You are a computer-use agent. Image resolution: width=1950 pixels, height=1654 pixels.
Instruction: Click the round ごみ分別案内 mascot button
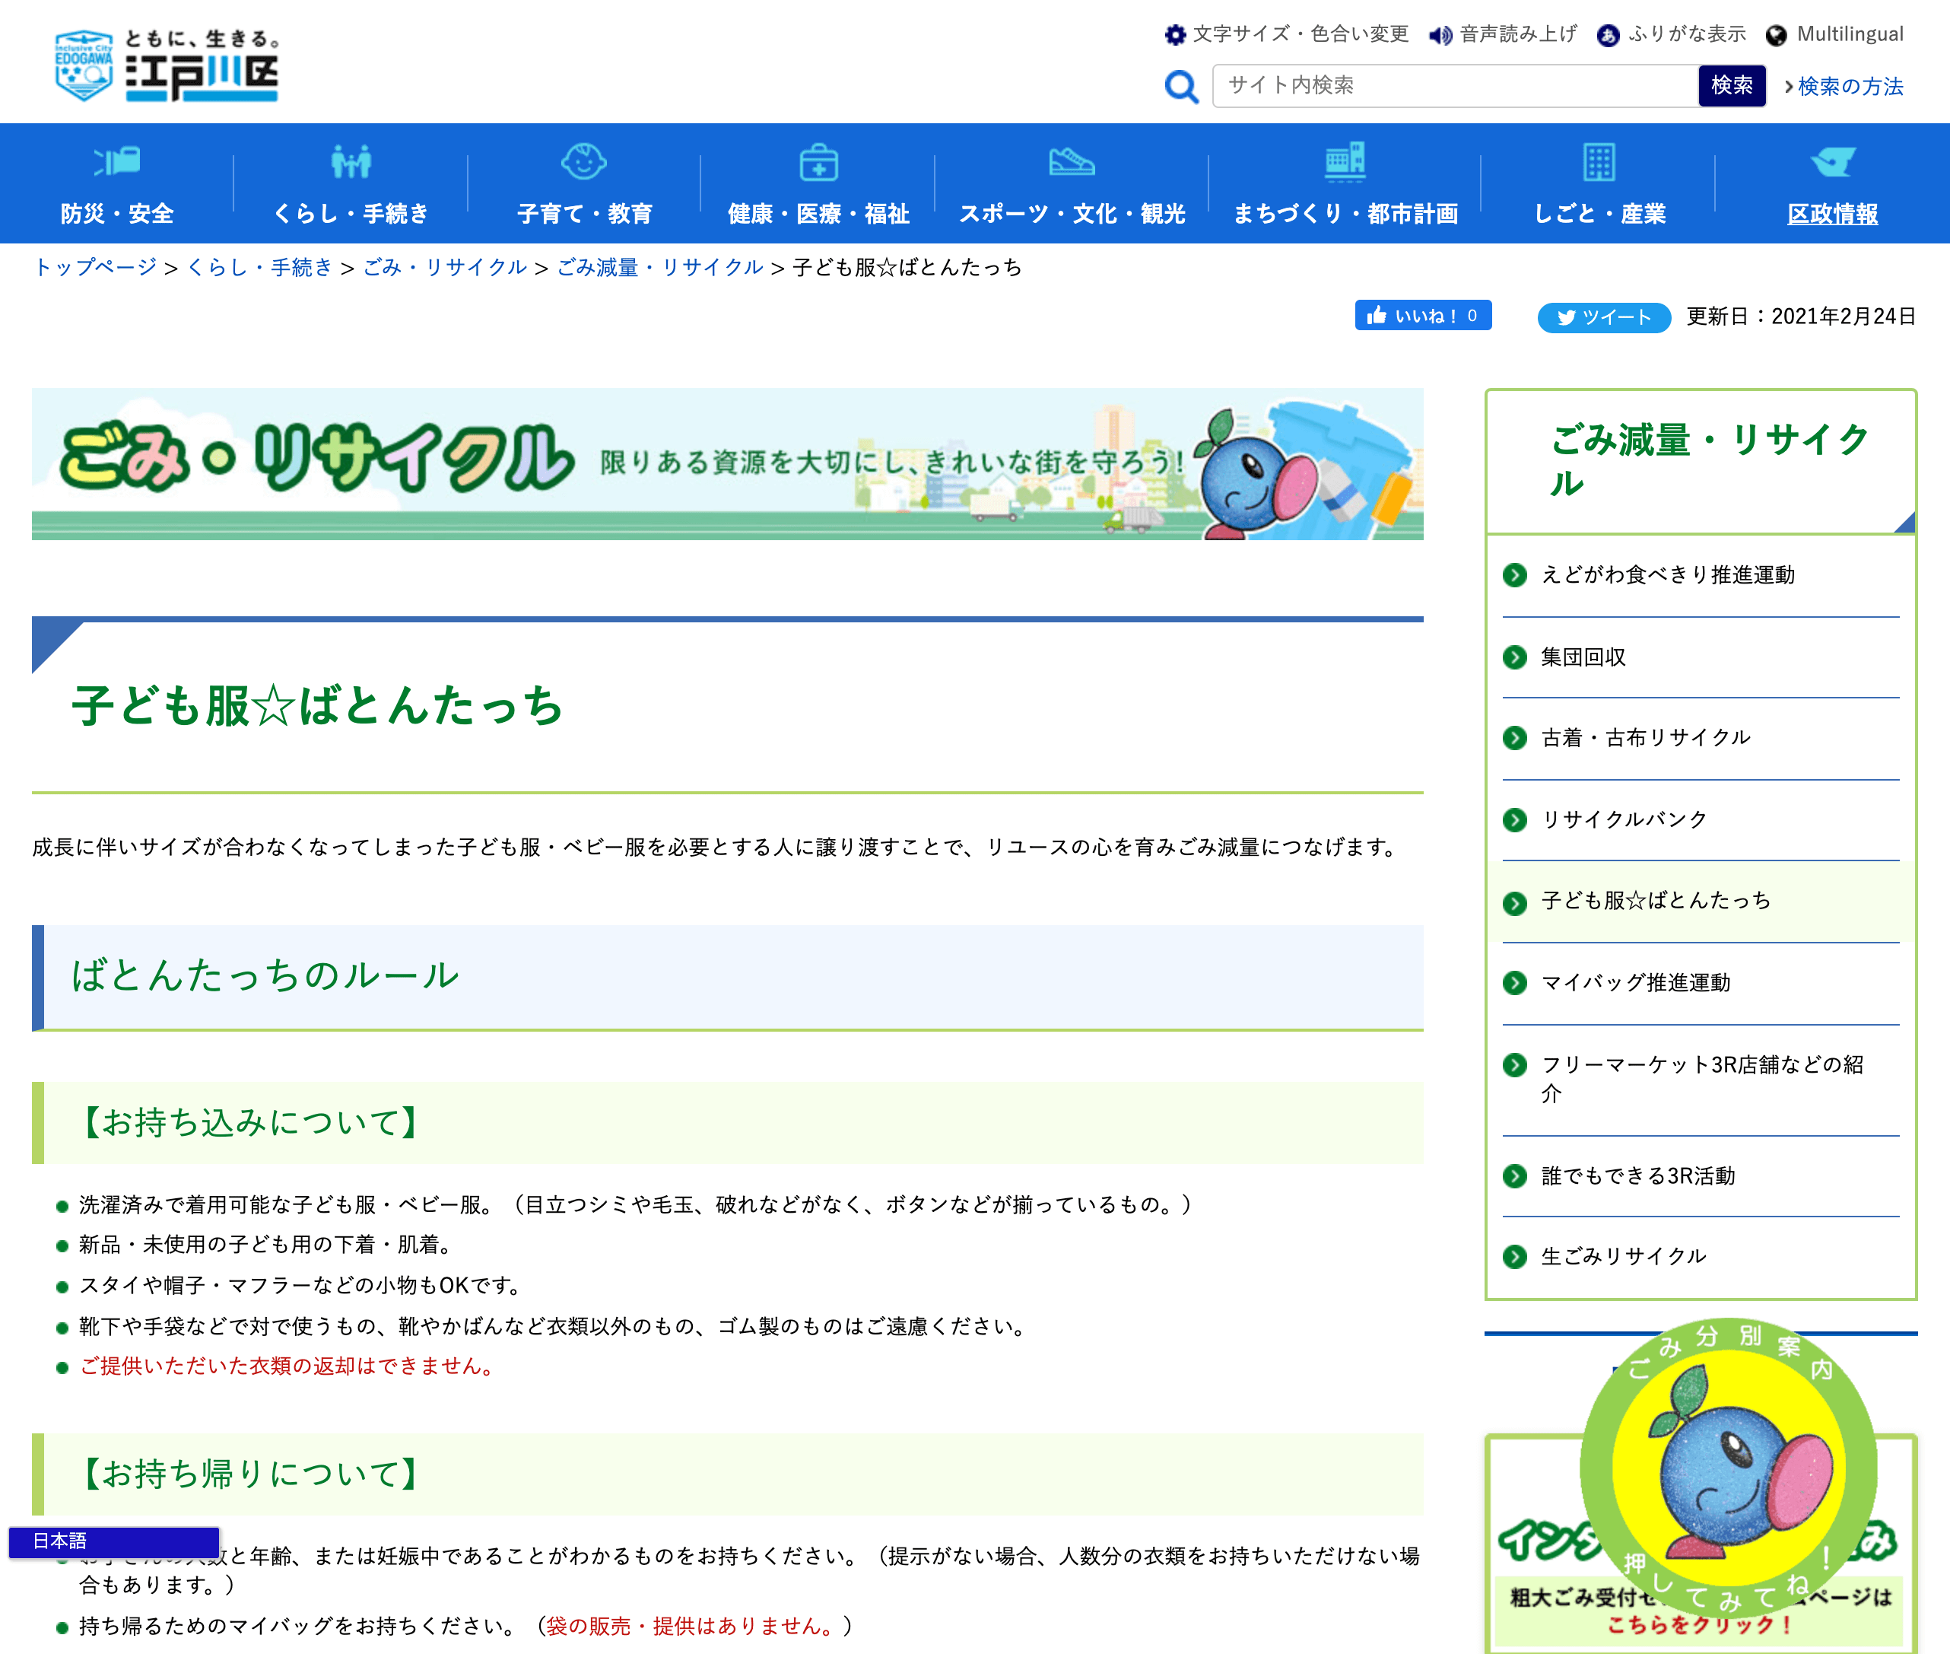tap(1729, 1468)
